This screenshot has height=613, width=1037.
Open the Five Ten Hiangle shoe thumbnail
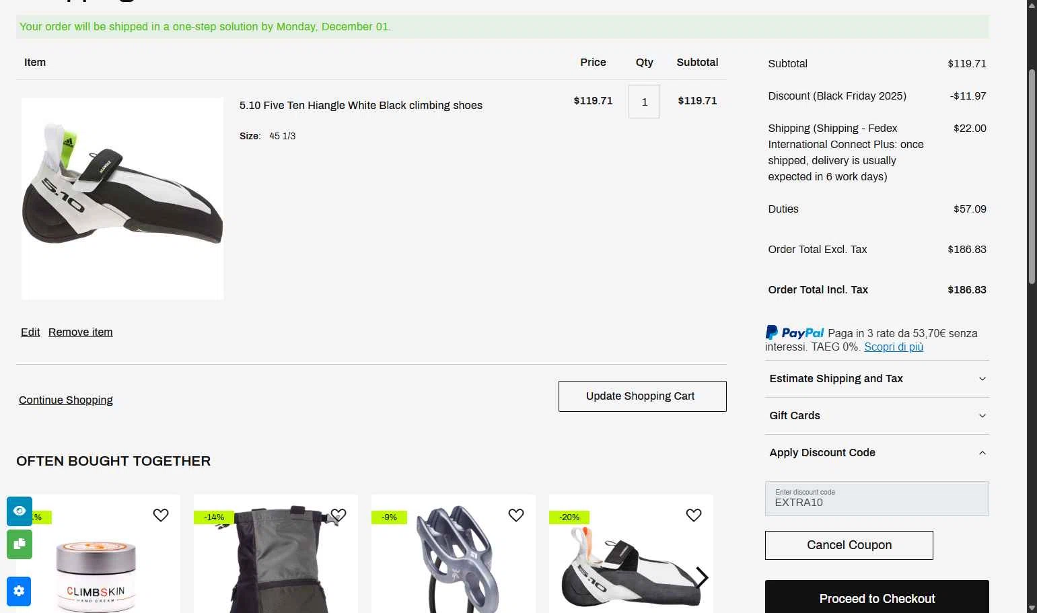[x=122, y=199]
